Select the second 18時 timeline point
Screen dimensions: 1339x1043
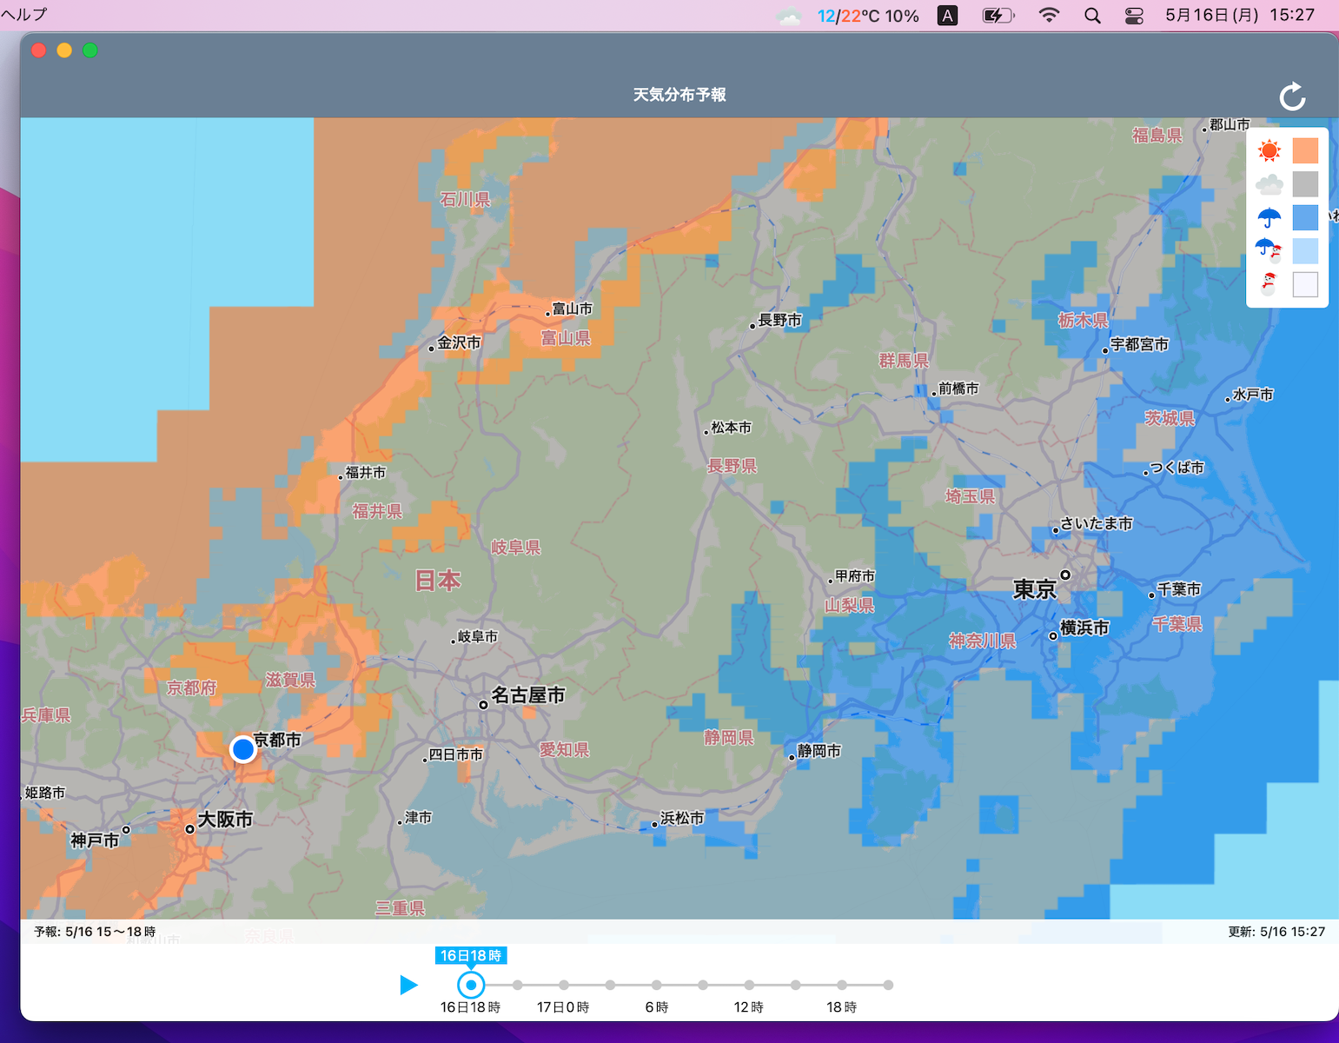pyautogui.click(x=842, y=985)
